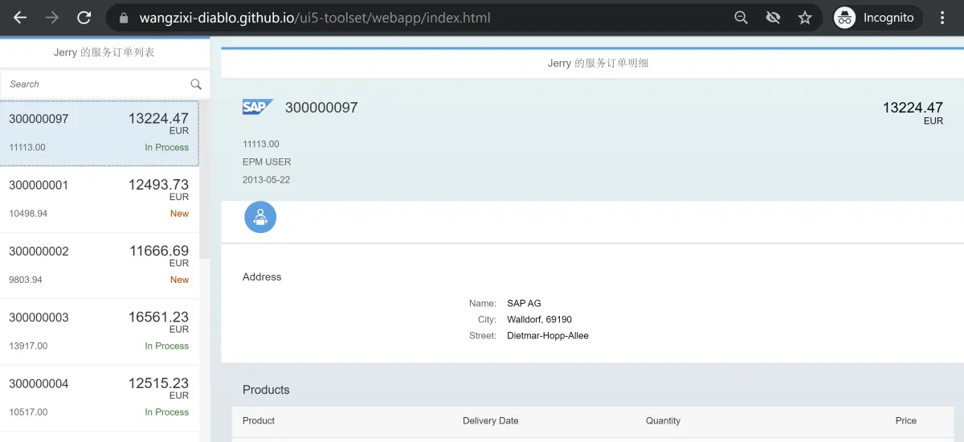This screenshot has width=964, height=442.
Task: Click the address bar URL
Action: 315,18
